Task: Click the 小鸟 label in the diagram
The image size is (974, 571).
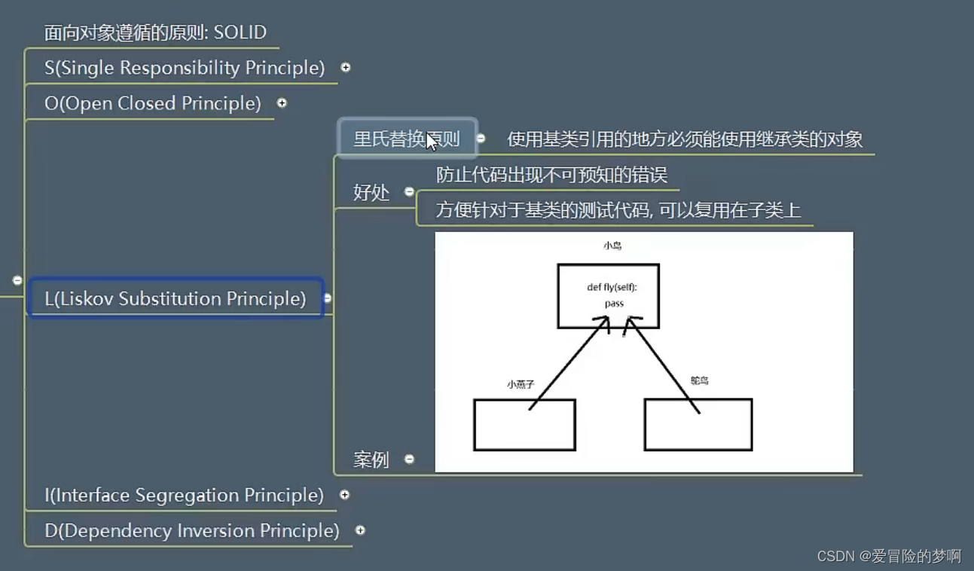Action: 612,246
